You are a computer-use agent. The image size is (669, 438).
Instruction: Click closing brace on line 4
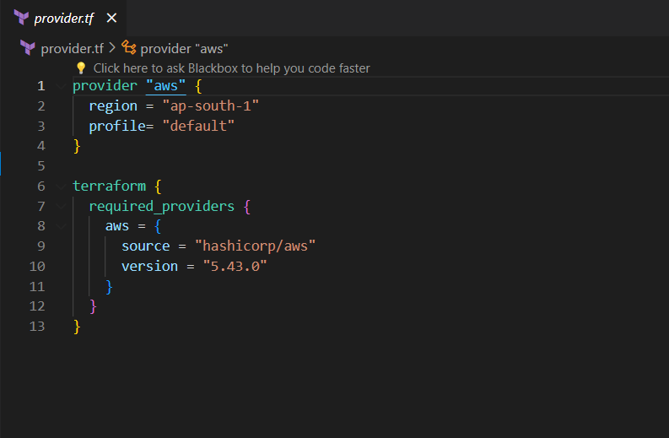(77, 147)
